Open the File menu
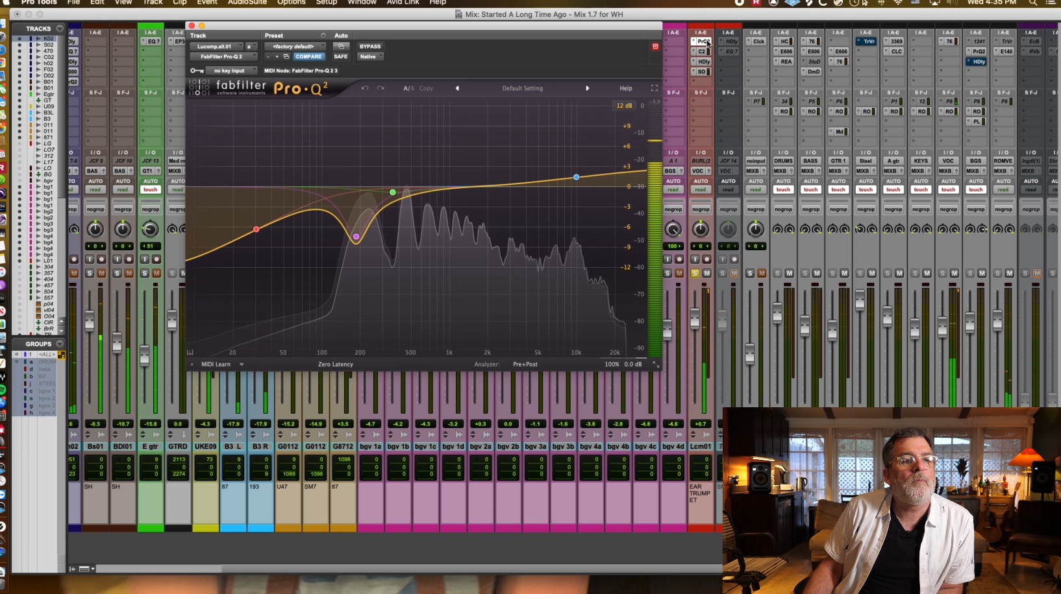Image resolution: width=1061 pixels, height=594 pixels. pos(73,3)
